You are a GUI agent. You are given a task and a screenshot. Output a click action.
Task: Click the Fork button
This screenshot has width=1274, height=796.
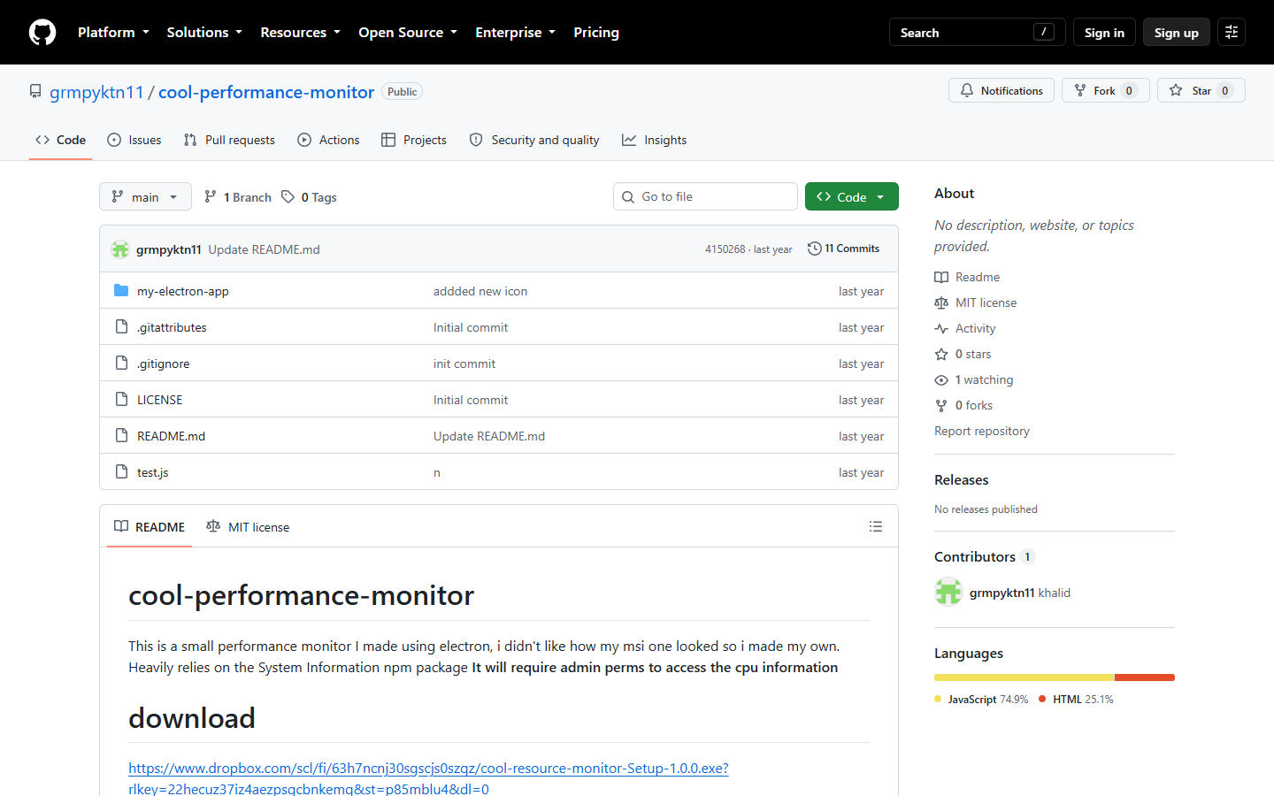1105,90
